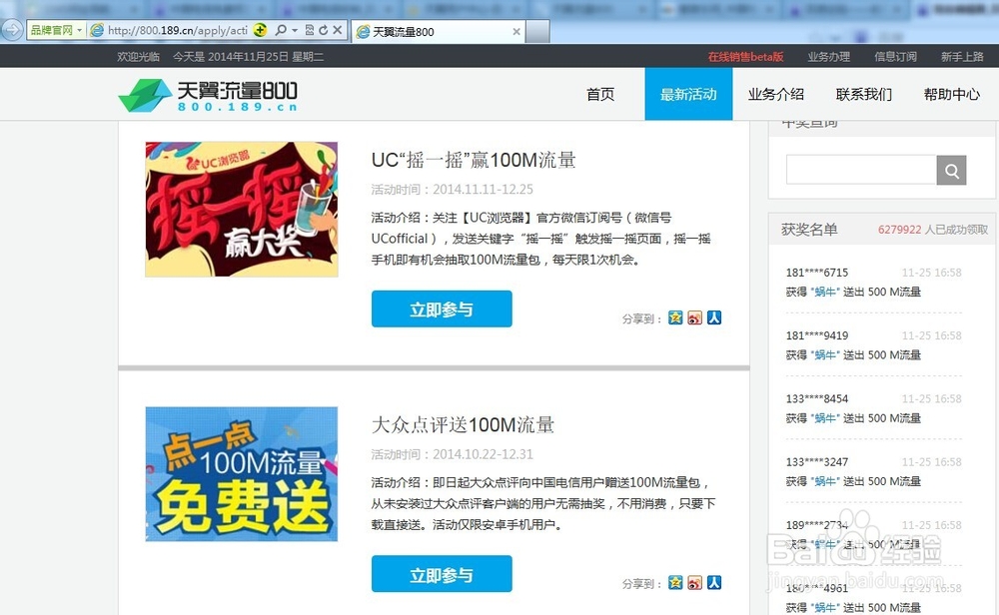Select the 业务介绍 navigation item

pos(776,94)
